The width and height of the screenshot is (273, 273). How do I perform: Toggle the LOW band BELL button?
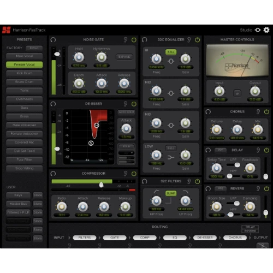click(x=171, y=148)
